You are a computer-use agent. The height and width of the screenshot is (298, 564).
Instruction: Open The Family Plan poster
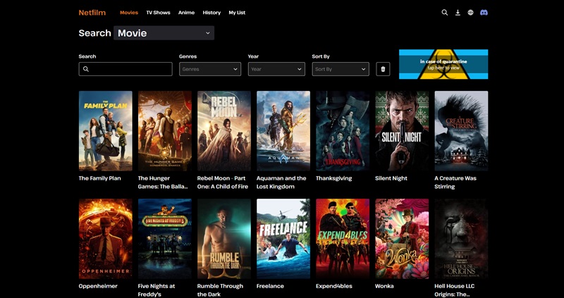pyautogui.click(x=105, y=131)
